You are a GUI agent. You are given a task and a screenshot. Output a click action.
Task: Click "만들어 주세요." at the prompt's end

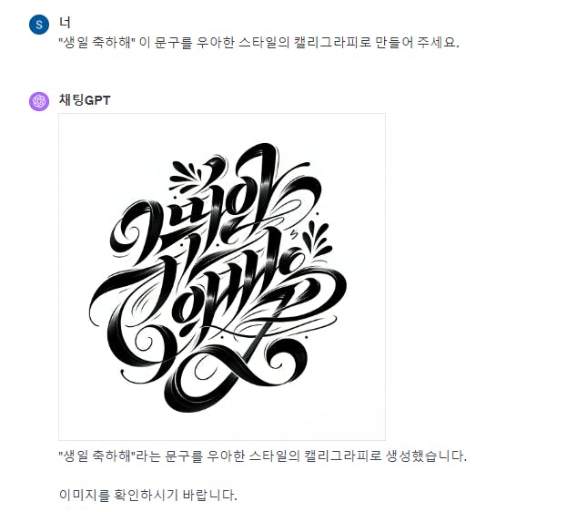418,43
